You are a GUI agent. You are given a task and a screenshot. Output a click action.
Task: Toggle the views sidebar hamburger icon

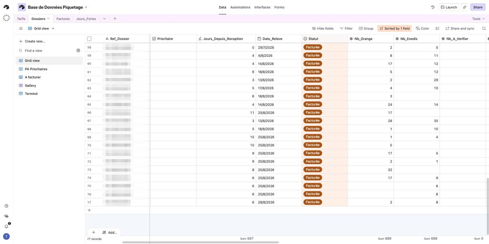[21, 28]
